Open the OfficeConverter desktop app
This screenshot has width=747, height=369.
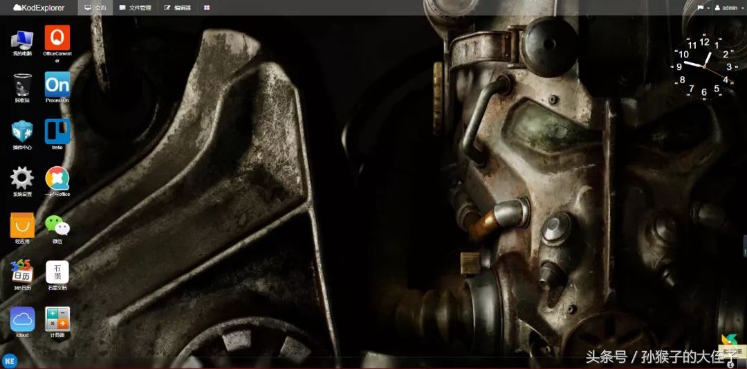pos(57,37)
